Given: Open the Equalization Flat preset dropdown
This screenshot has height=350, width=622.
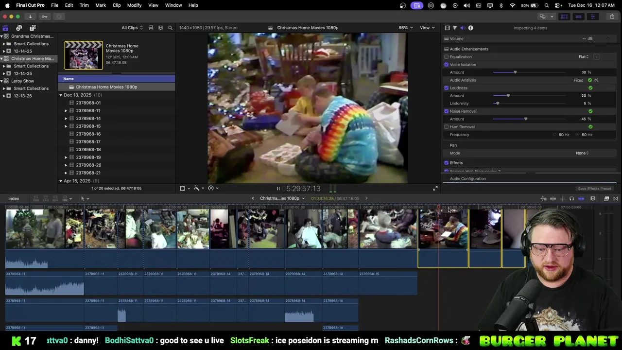Looking at the screenshot, I should coord(584,57).
